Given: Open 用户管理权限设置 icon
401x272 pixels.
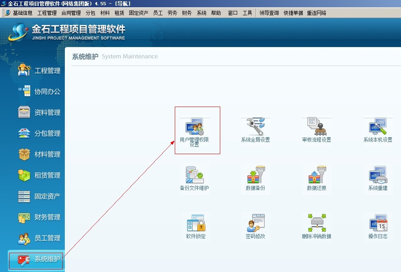Looking at the screenshot, I should (195, 127).
